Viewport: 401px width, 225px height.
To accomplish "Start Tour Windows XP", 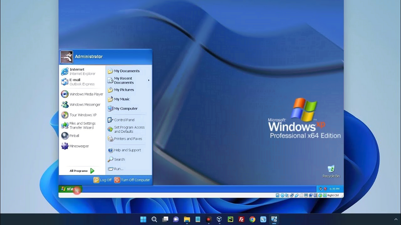I will 82,115.
